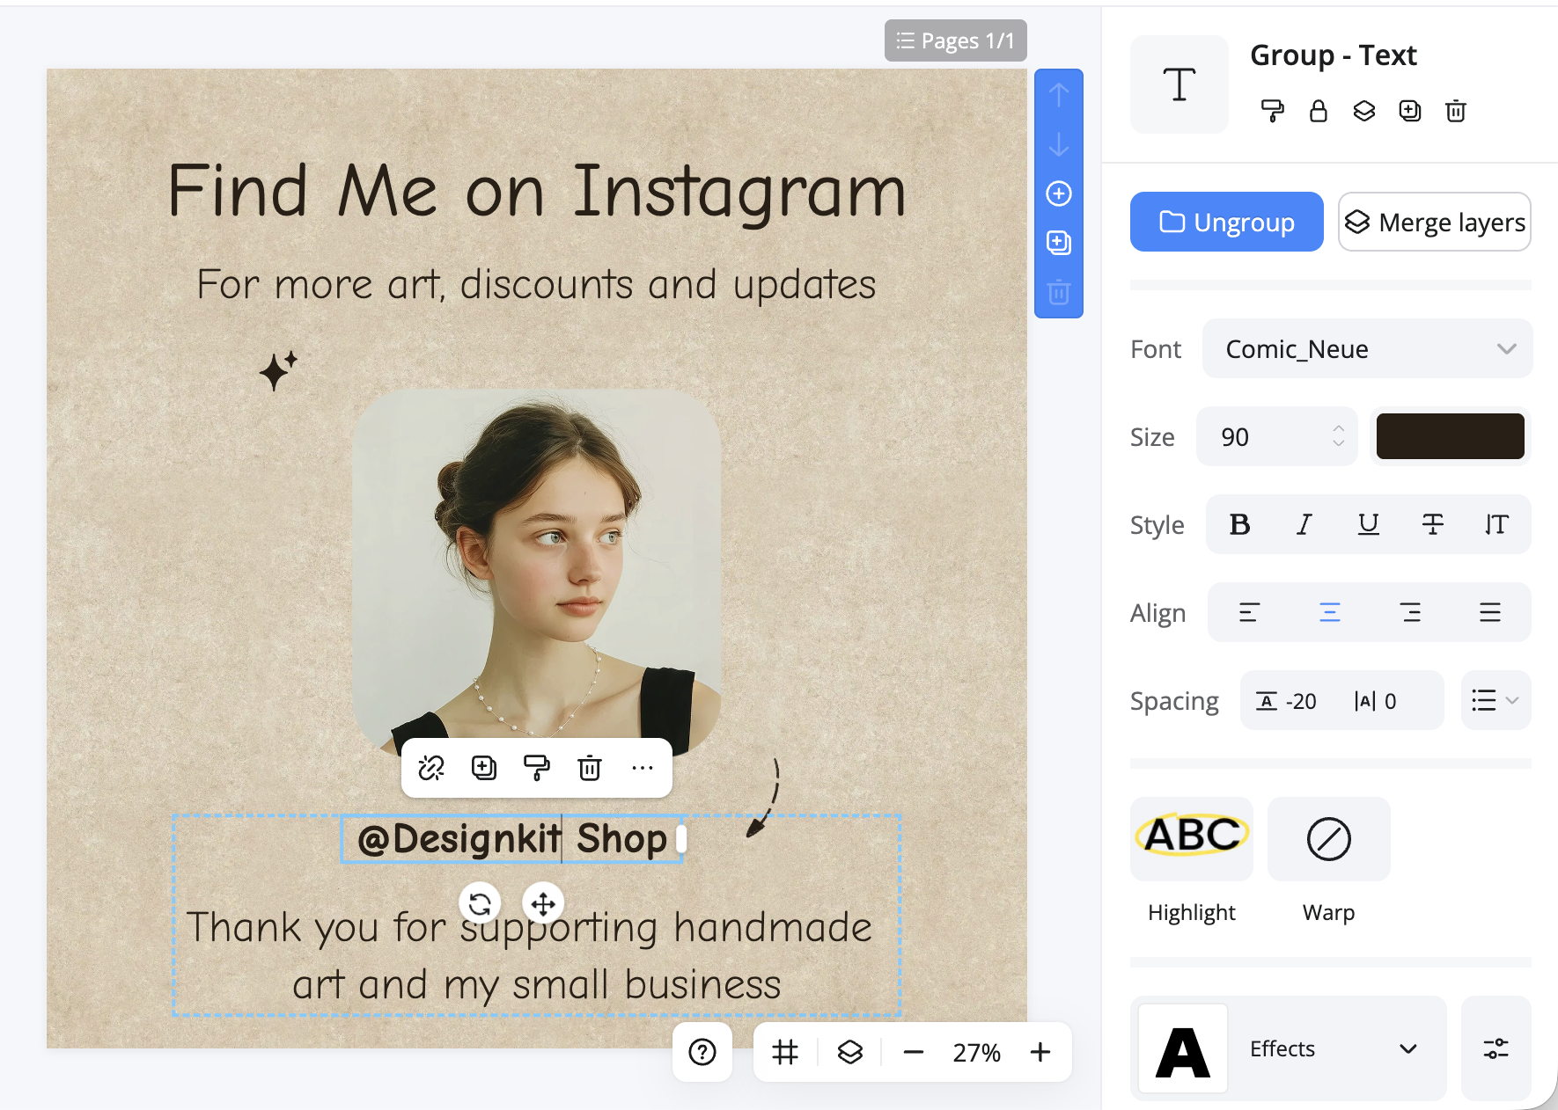The image size is (1558, 1110).
Task: Open the Comic_Neue font dropdown
Action: coord(1366,348)
